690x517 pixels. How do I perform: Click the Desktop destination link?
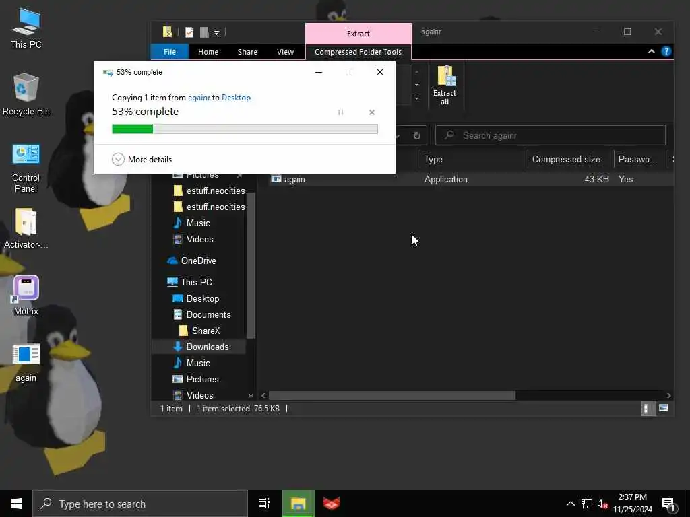[236, 98]
